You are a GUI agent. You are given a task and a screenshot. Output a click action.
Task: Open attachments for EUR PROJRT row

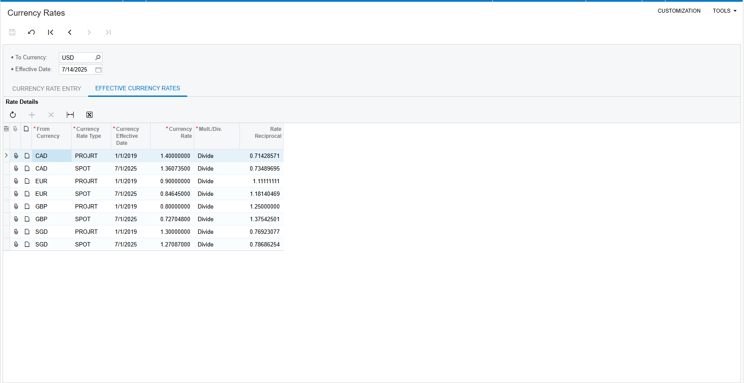point(16,181)
